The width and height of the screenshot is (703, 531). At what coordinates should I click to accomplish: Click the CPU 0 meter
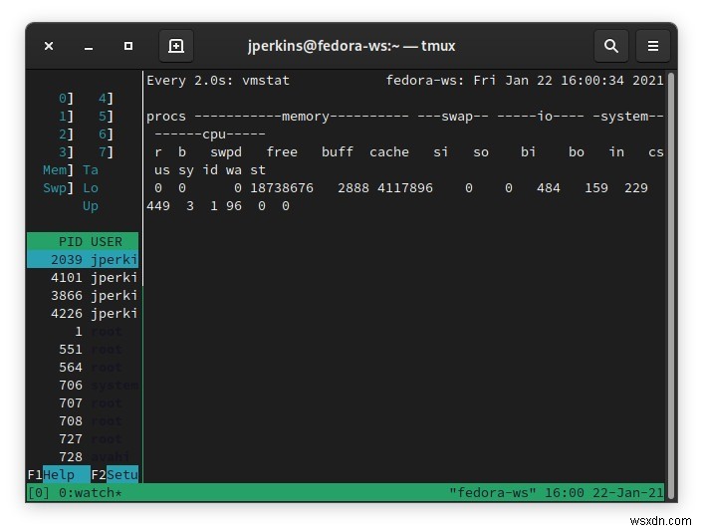(x=66, y=99)
